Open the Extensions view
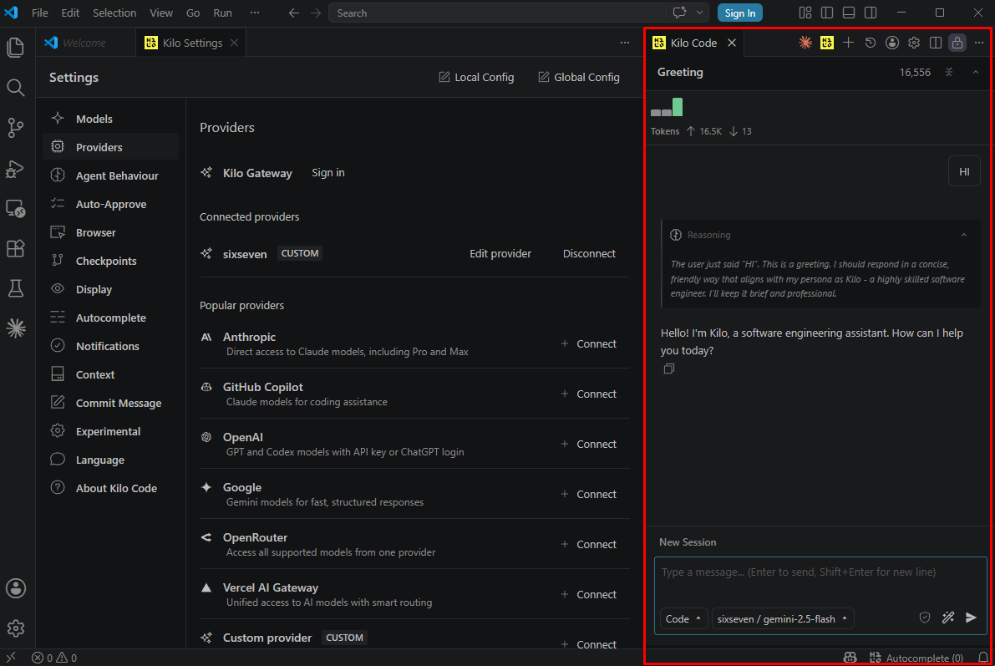 tap(15, 248)
